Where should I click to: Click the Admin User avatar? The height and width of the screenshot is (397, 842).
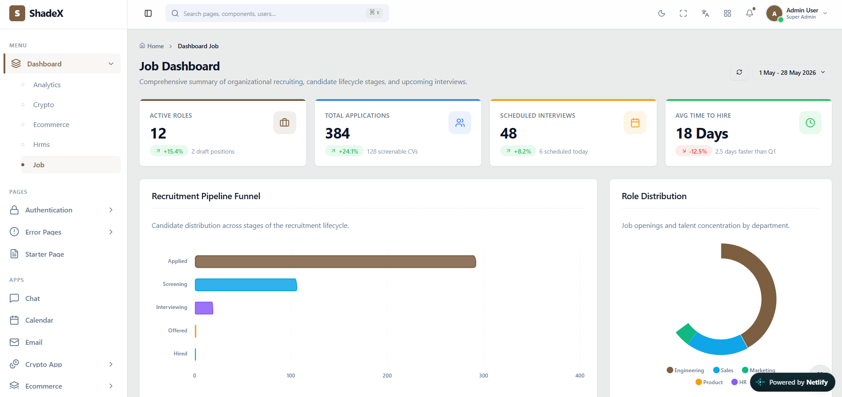tap(774, 14)
